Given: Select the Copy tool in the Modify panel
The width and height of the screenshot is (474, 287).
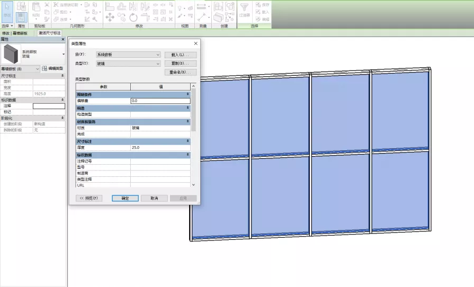Looking at the screenshot, I should (121, 17).
